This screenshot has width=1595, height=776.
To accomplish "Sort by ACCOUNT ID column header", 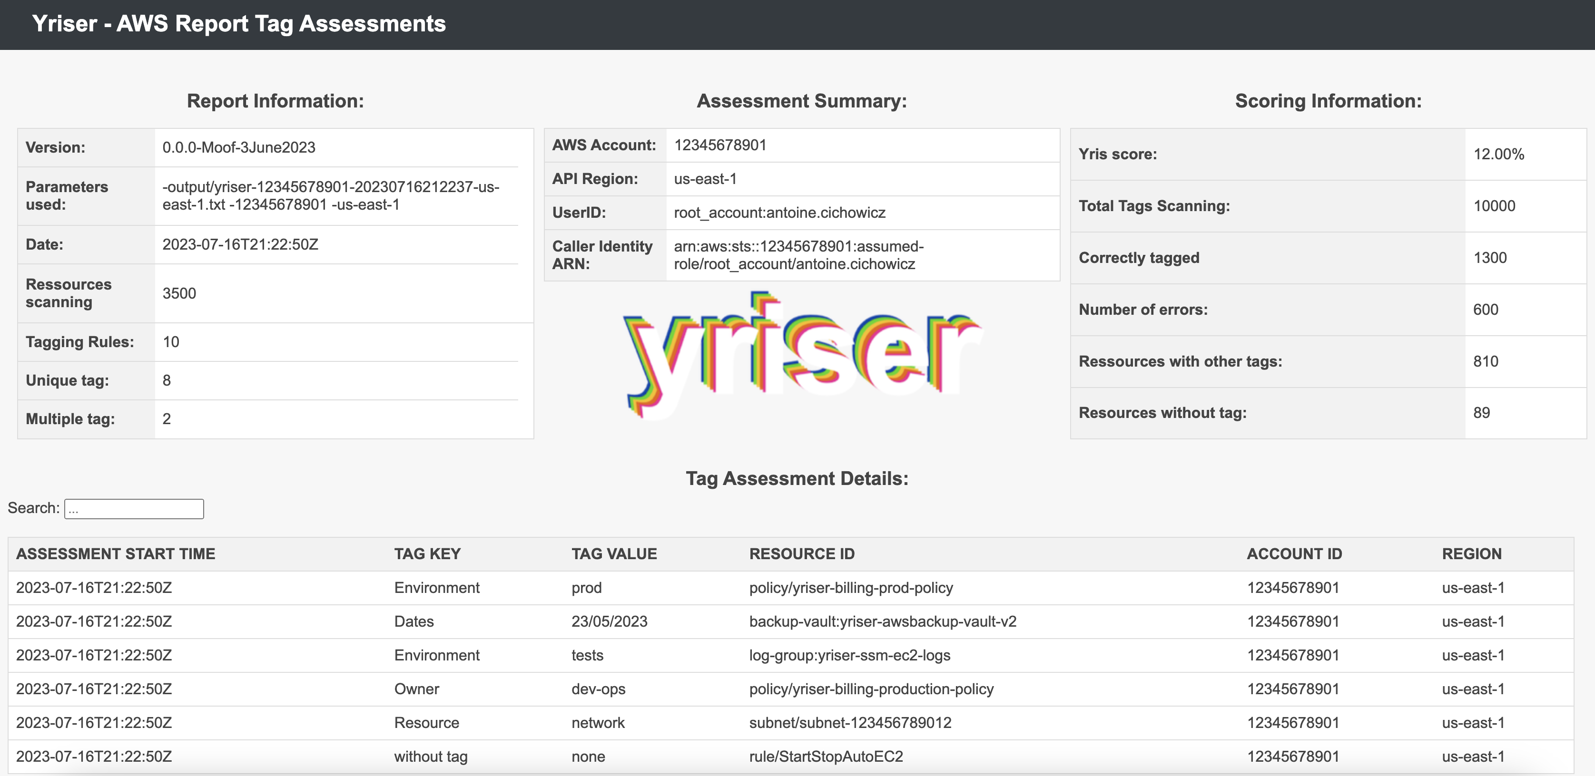I will [x=1294, y=554].
